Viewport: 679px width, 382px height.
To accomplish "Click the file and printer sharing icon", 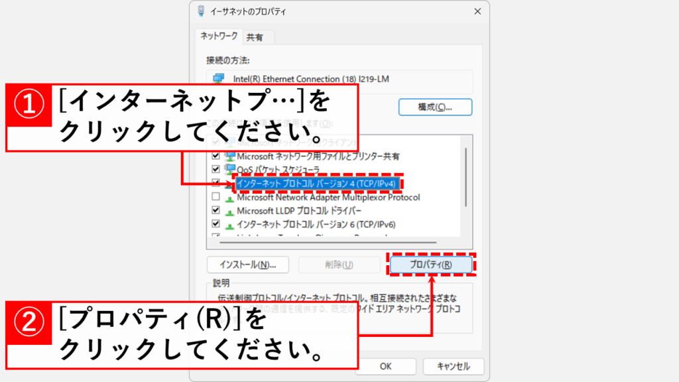I will [x=229, y=156].
